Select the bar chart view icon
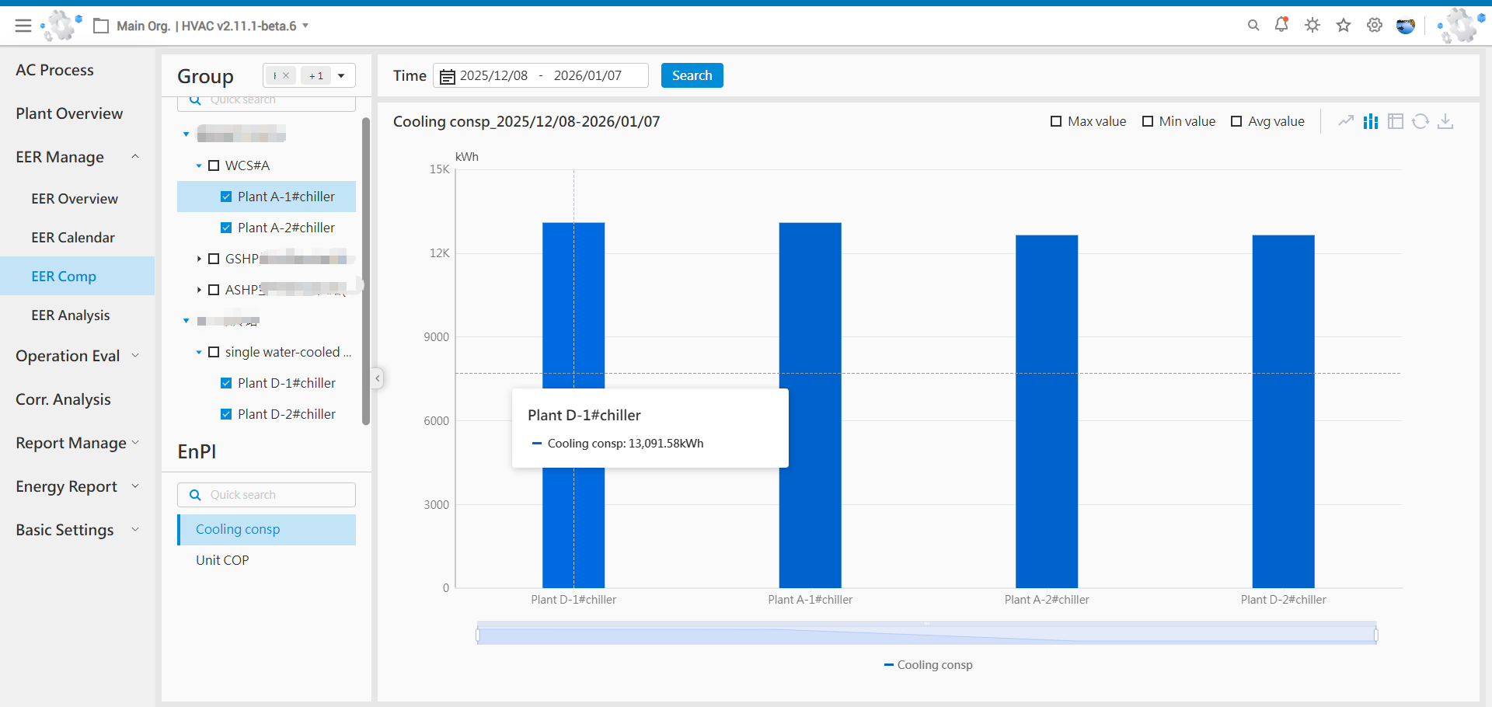The height and width of the screenshot is (707, 1492). (x=1371, y=121)
